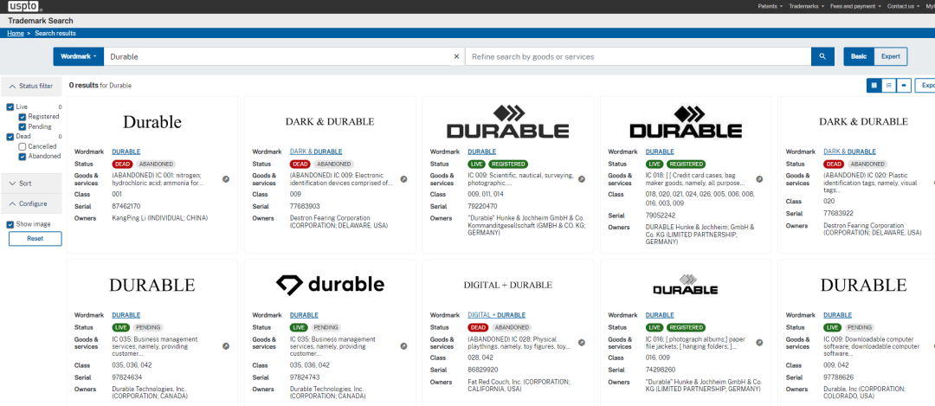Open the Contact us menu

tap(903, 6)
